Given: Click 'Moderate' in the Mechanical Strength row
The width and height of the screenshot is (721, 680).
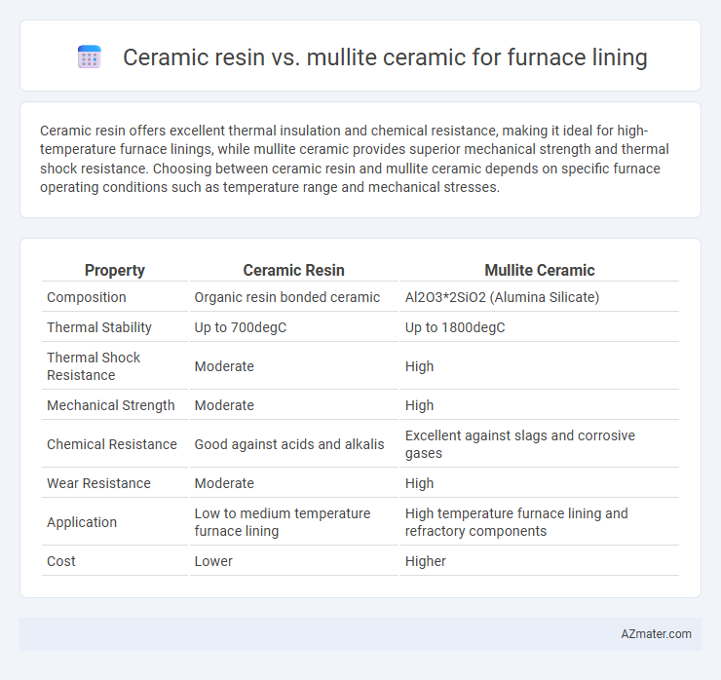Looking at the screenshot, I should click(224, 405).
